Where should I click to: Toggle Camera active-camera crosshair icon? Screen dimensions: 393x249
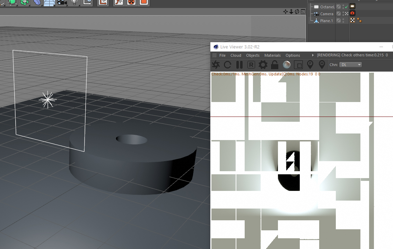click(x=346, y=13)
